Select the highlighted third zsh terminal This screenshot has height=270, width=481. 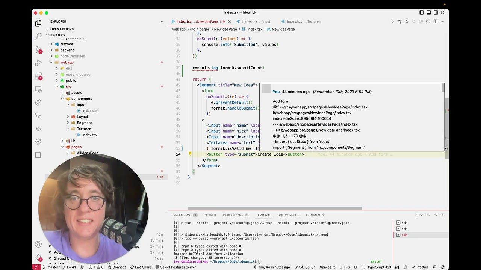[420, 235]
